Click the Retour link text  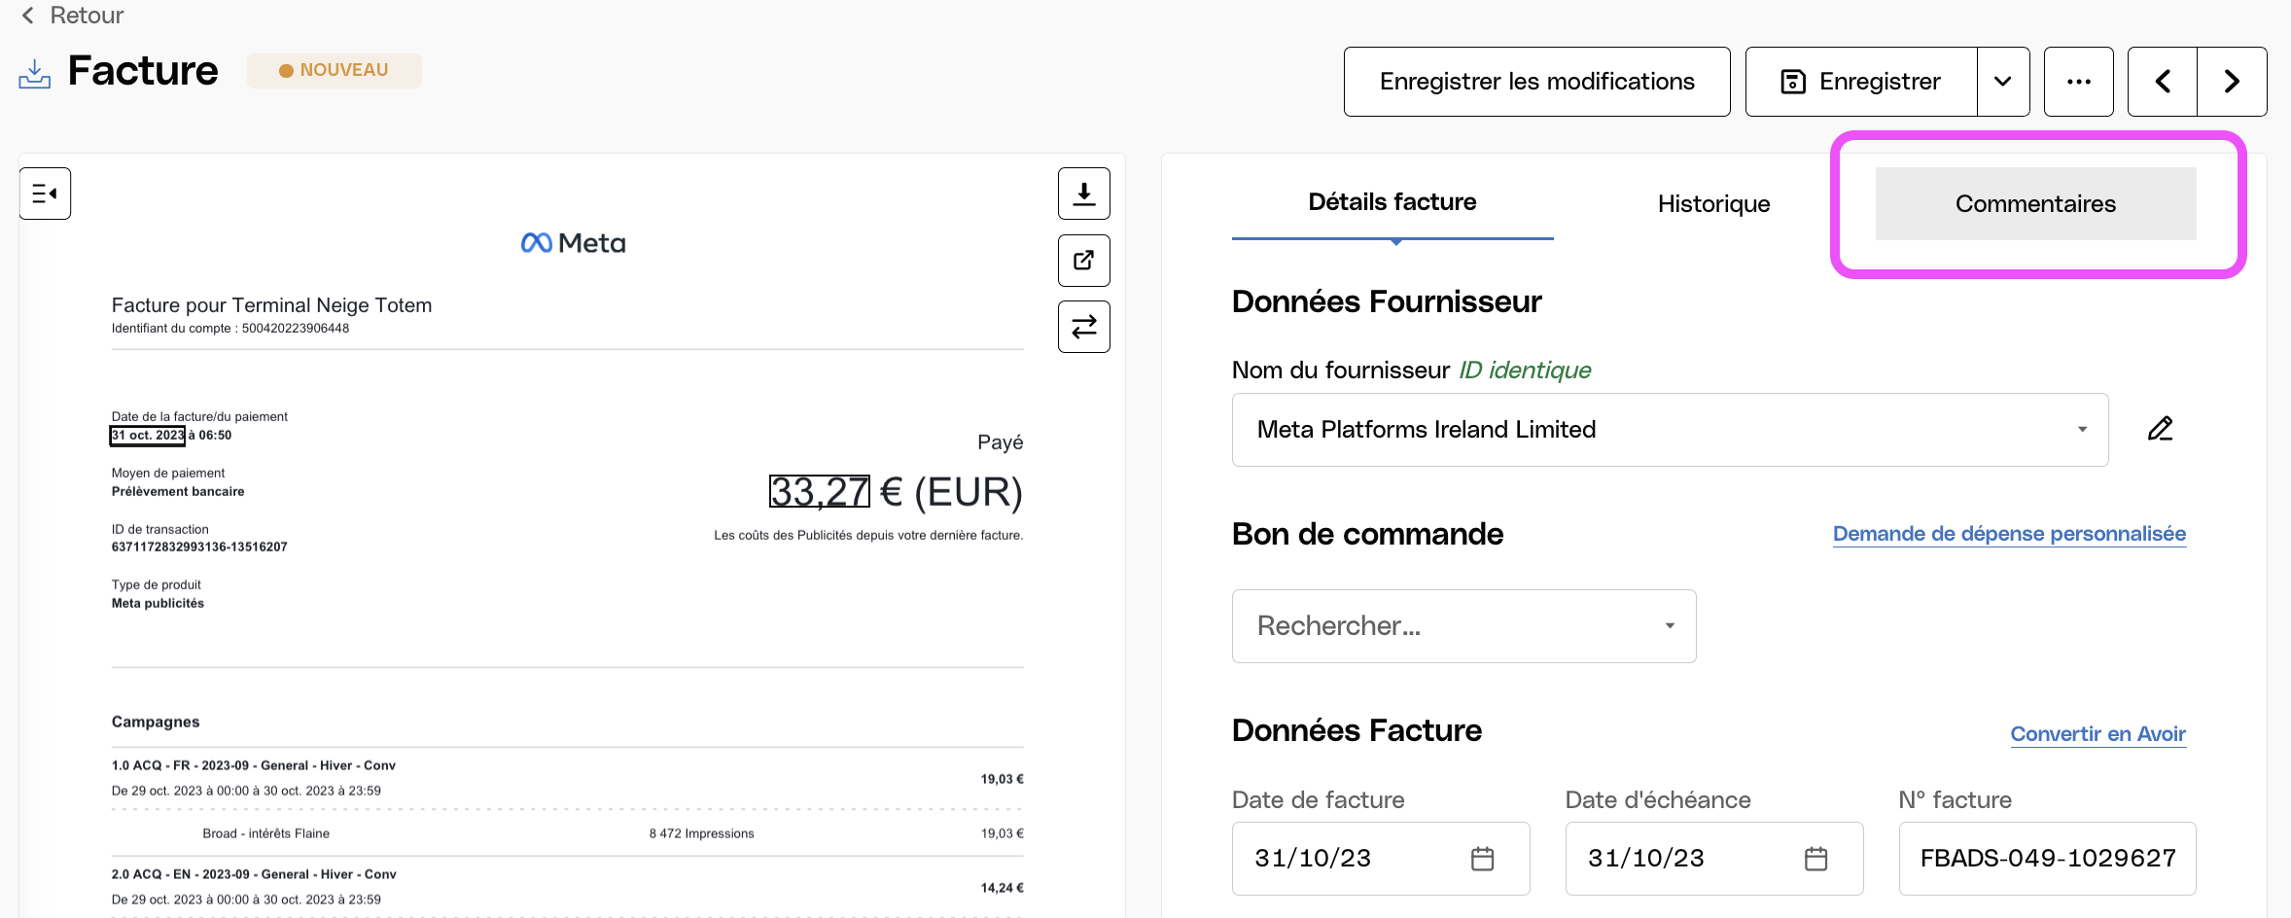[87, 16]
